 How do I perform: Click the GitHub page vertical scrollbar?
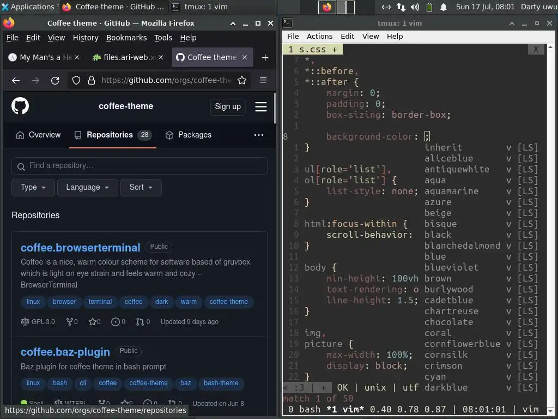(x=275, y=109)
